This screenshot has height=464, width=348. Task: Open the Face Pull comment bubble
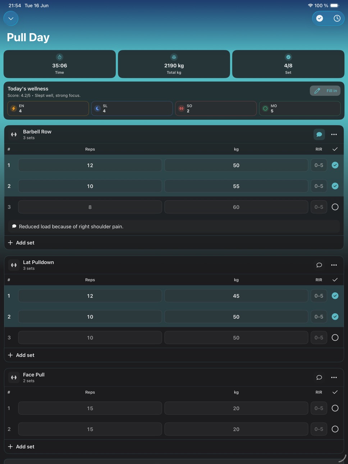[319, 377]
